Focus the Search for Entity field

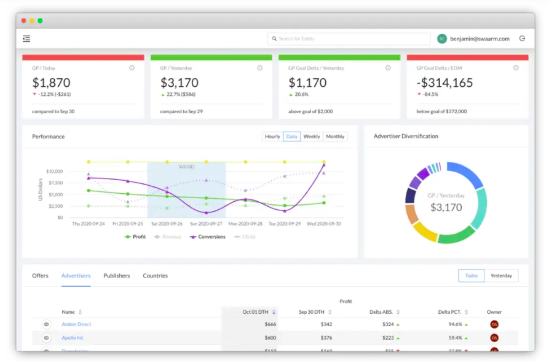(349, 39)
